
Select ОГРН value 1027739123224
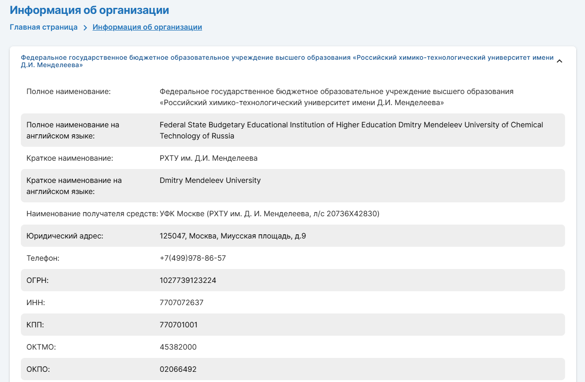188,281
